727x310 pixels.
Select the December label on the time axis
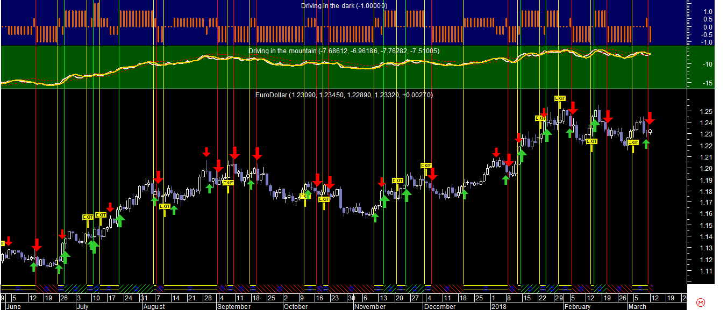pos(439,307)
